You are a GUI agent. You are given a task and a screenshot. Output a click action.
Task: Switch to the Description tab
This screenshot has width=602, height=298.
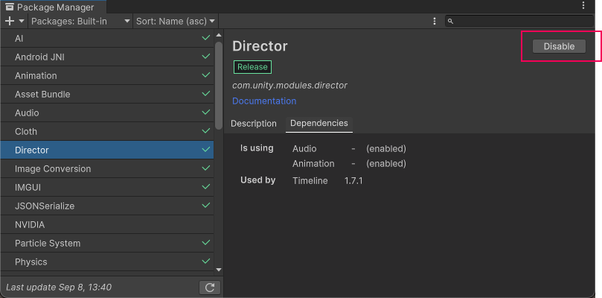click(253, 124)
